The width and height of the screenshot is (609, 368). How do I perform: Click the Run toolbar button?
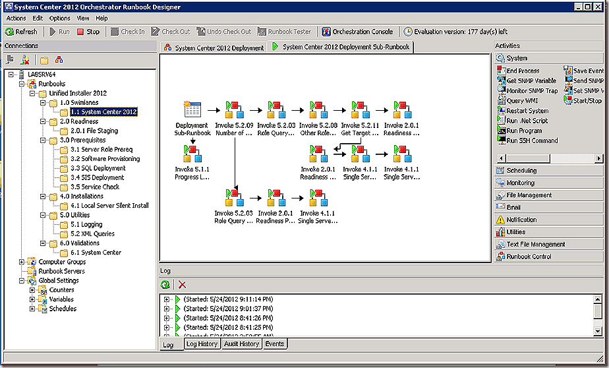pyautogui.click(x=60, y=32)
